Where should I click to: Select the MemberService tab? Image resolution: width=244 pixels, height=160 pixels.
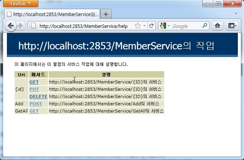(x=52, y=14)
